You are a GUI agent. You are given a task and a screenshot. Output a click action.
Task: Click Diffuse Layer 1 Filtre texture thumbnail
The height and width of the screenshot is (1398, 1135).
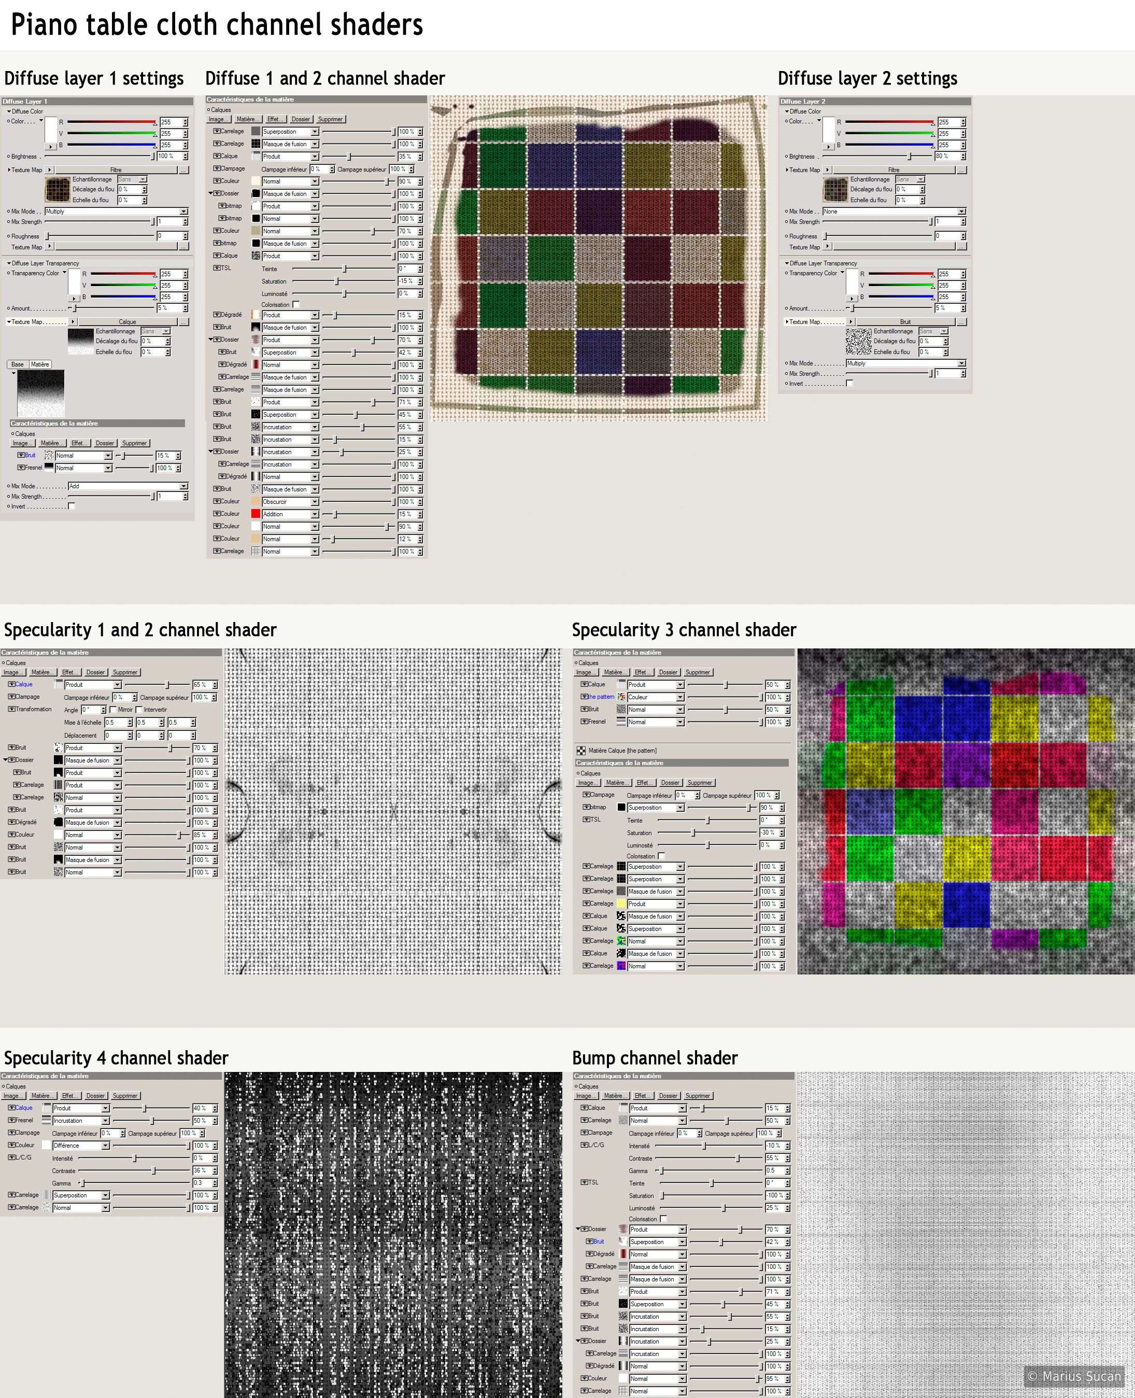[x=57, y=190]
